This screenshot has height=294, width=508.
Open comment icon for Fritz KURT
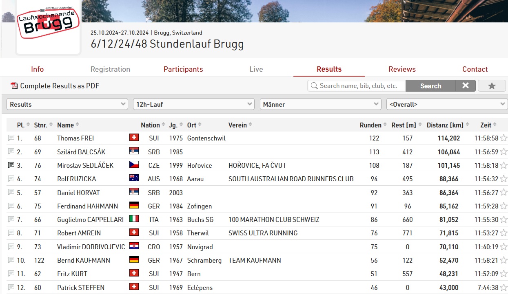pyautogui.click(x=11, y=273)
